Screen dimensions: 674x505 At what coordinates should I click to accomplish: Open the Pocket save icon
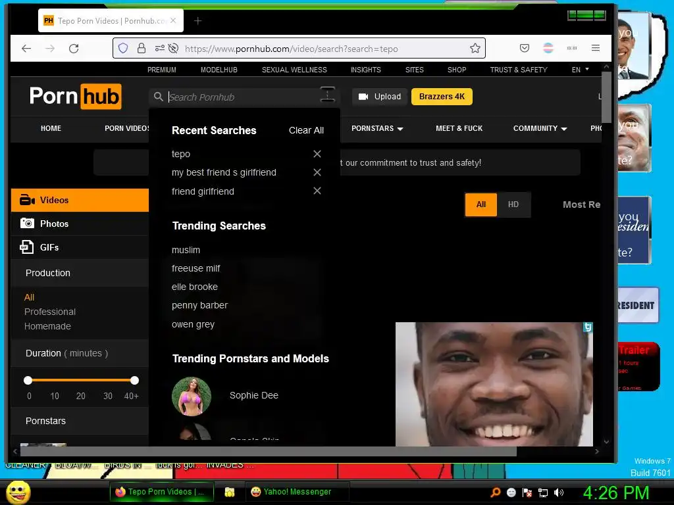click(x=525, y=48)
